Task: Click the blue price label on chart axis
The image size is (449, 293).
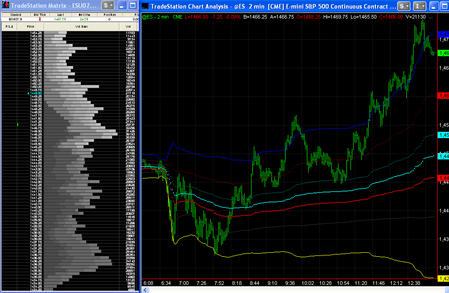Action: [444, 34]
